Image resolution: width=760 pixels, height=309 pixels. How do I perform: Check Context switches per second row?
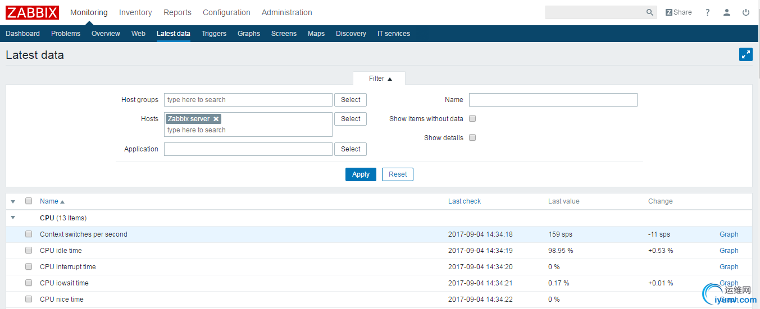coord(29,234)
